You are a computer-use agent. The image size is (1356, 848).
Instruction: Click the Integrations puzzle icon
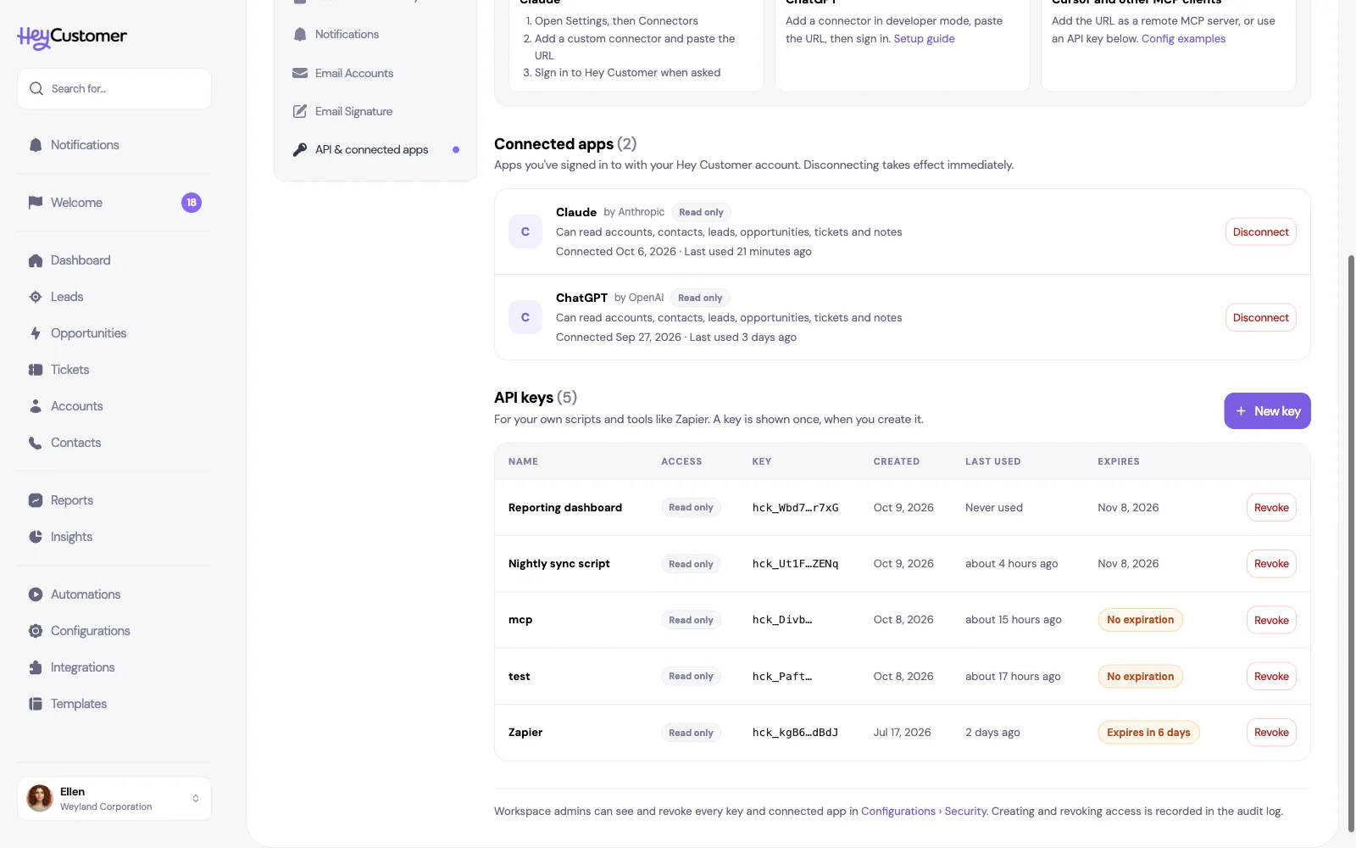pyautogui.click(x=36, y=667)
